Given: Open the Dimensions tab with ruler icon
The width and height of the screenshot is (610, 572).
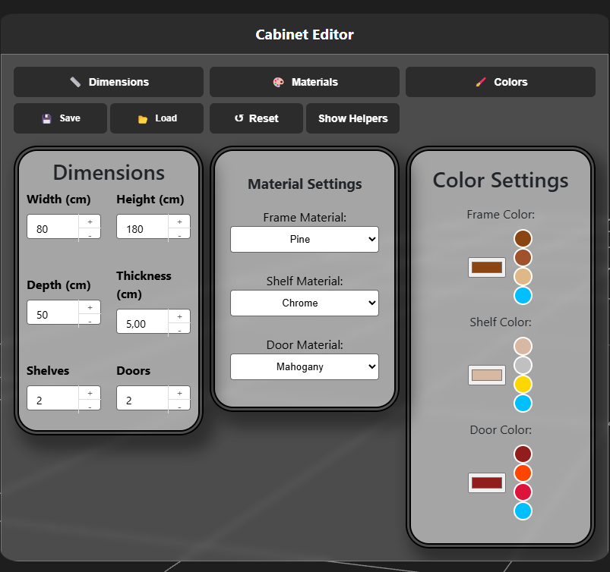Looking at the screenshot, I should click(x=109, y=82).
